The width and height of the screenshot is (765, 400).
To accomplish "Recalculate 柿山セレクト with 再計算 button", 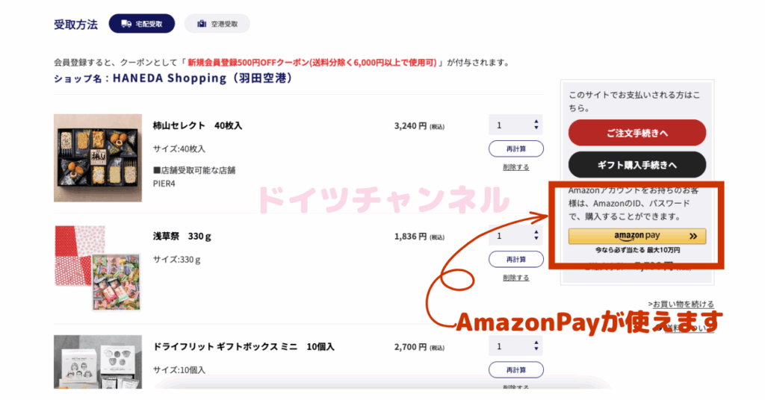I will click(x=515, y=149).
